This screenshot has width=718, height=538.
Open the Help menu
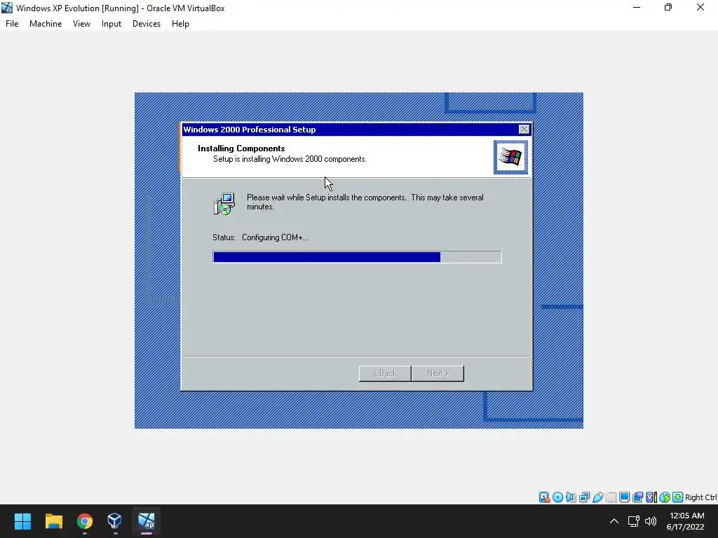click(180, 24)
